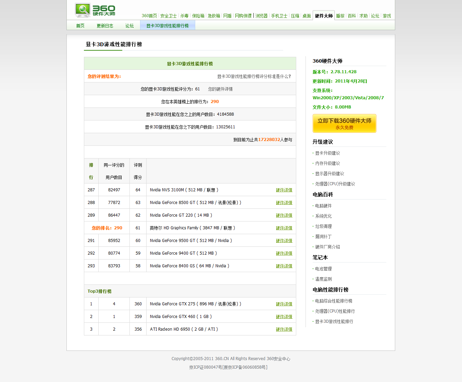
Task: Open 播报 in top navigation
Action: click(340, 16)
